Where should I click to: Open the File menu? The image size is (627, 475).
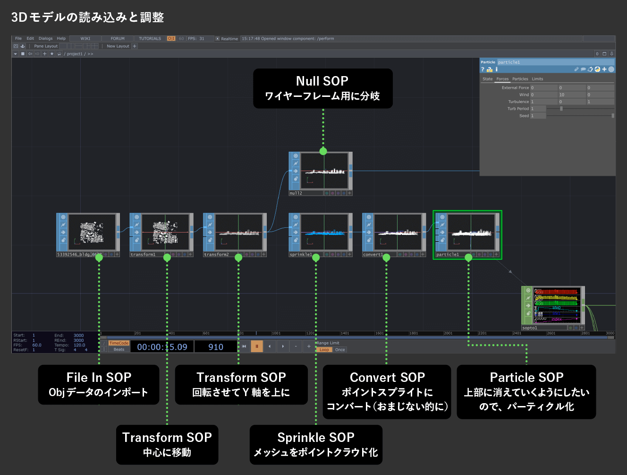pyautogui.click(x=18, y=39)
